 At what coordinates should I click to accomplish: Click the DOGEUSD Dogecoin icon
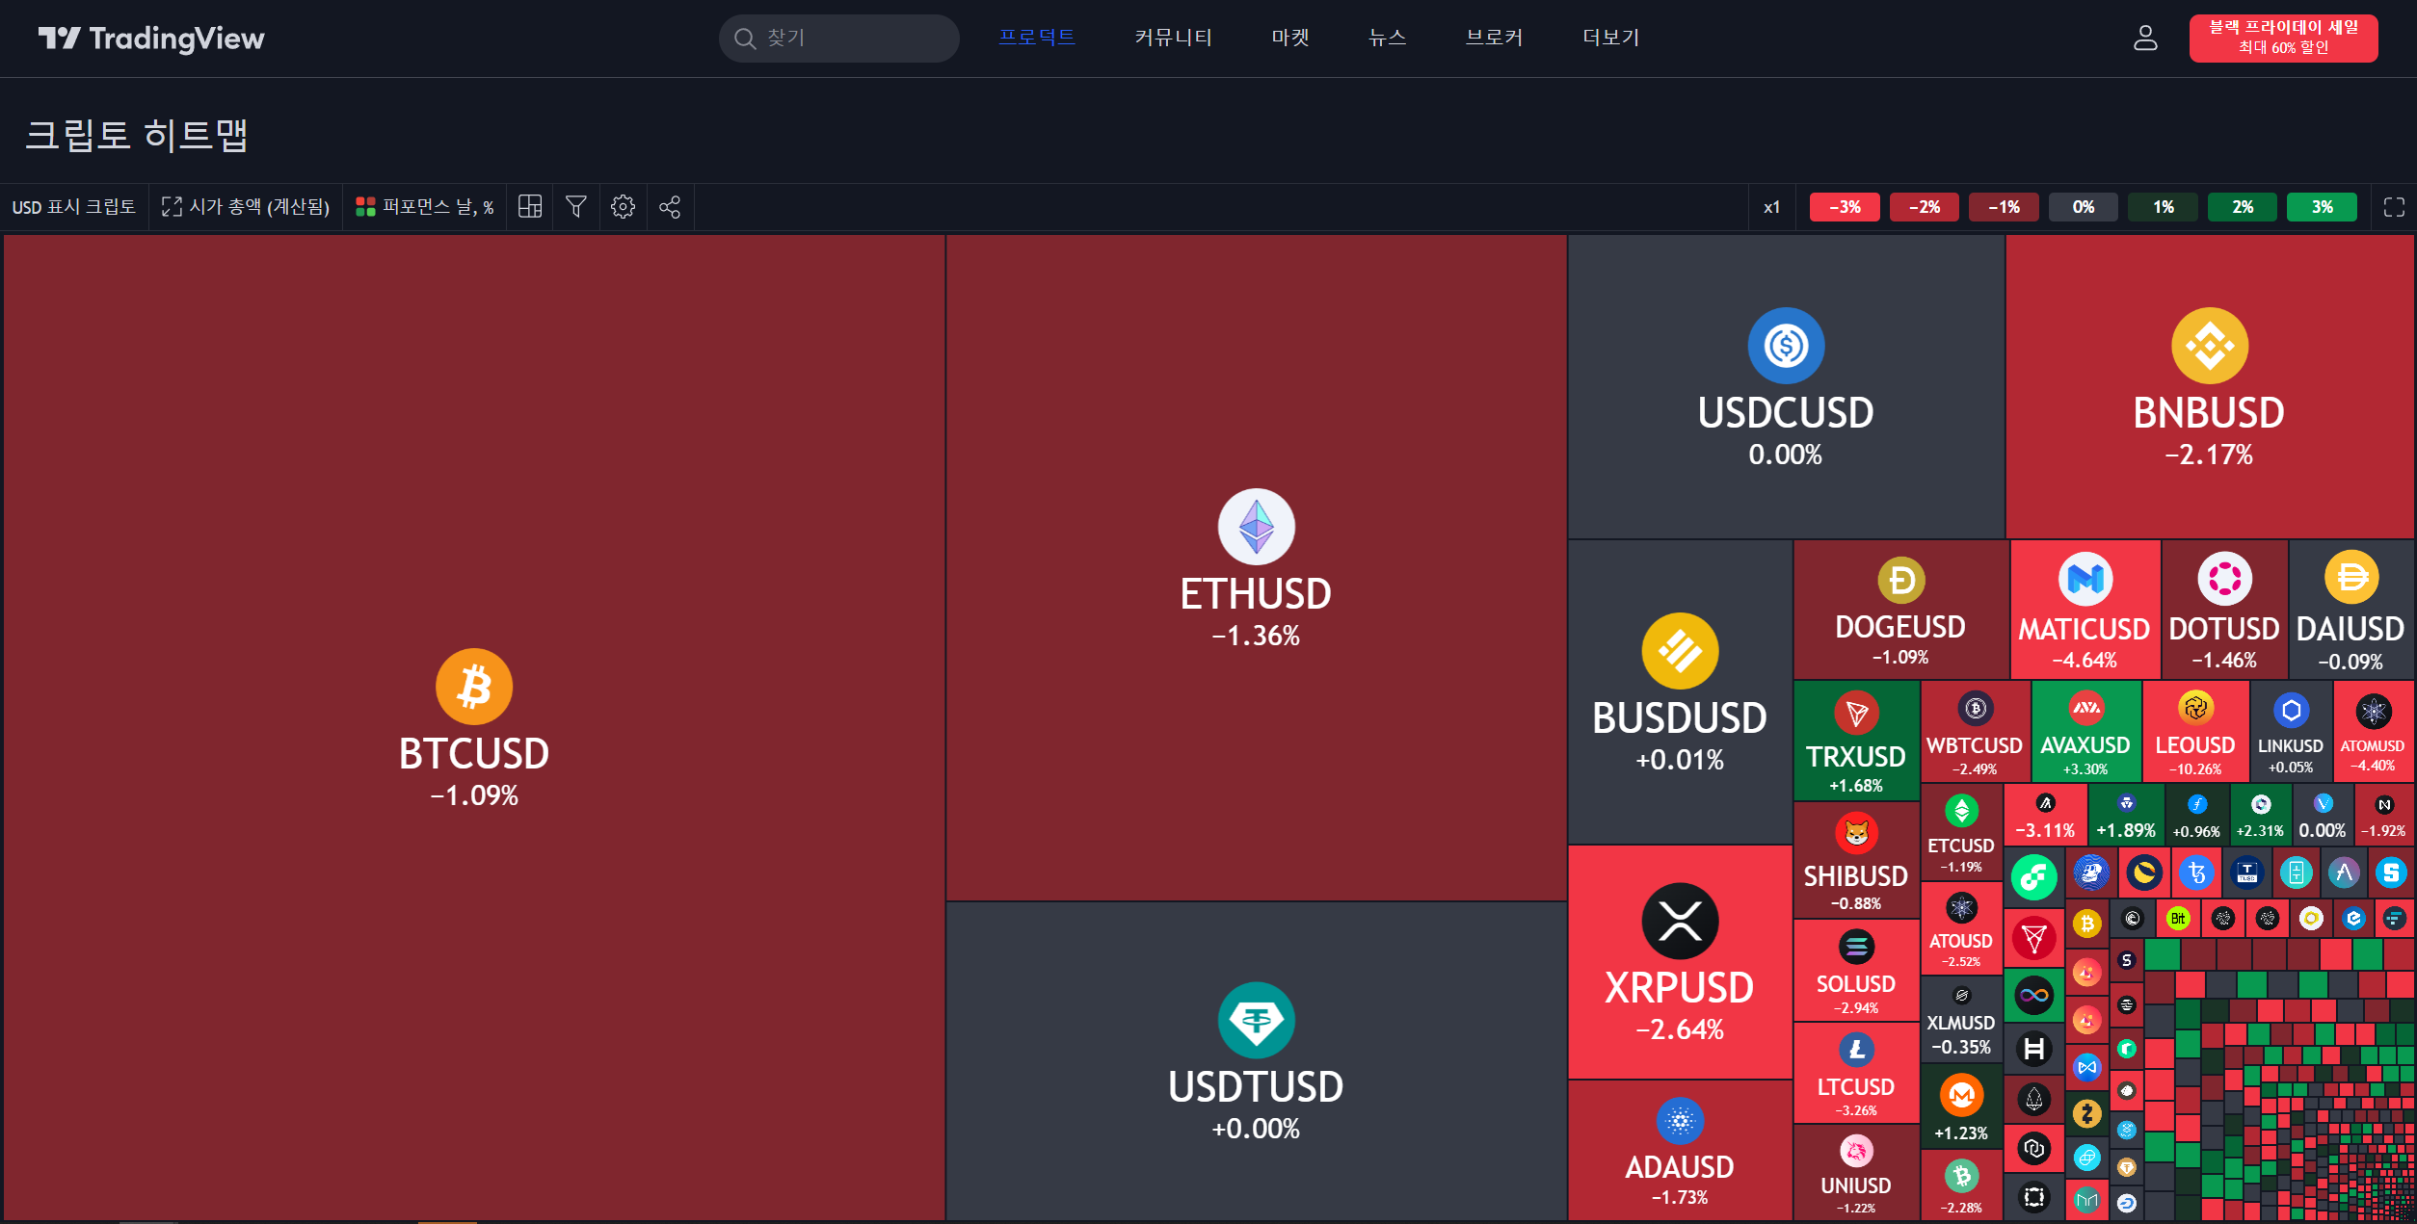coord(1901,581)
